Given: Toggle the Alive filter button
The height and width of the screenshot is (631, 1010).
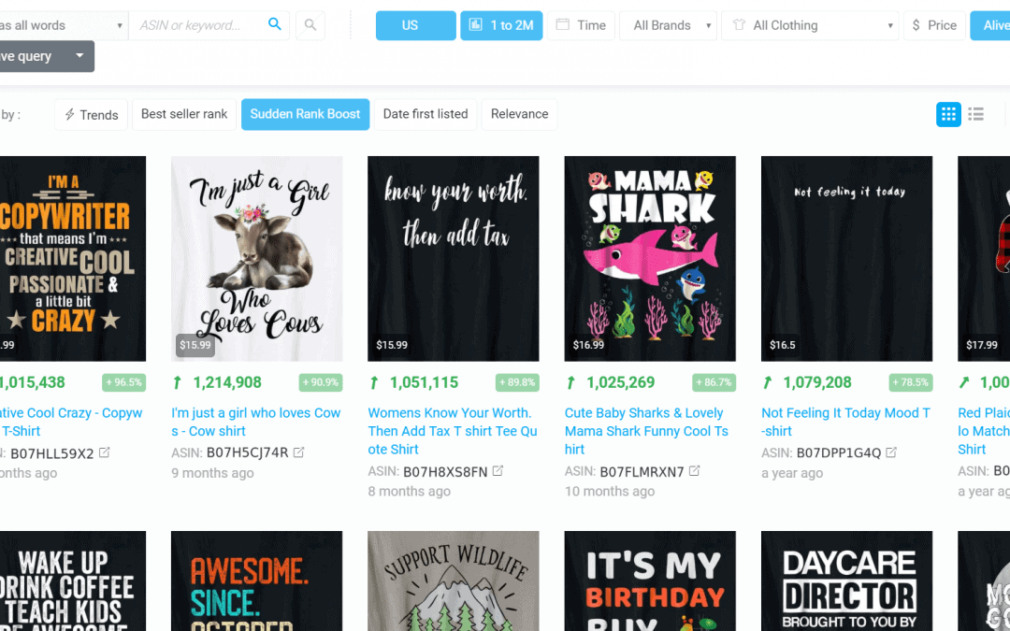Looking at the screenshot, I should point(990,26).
